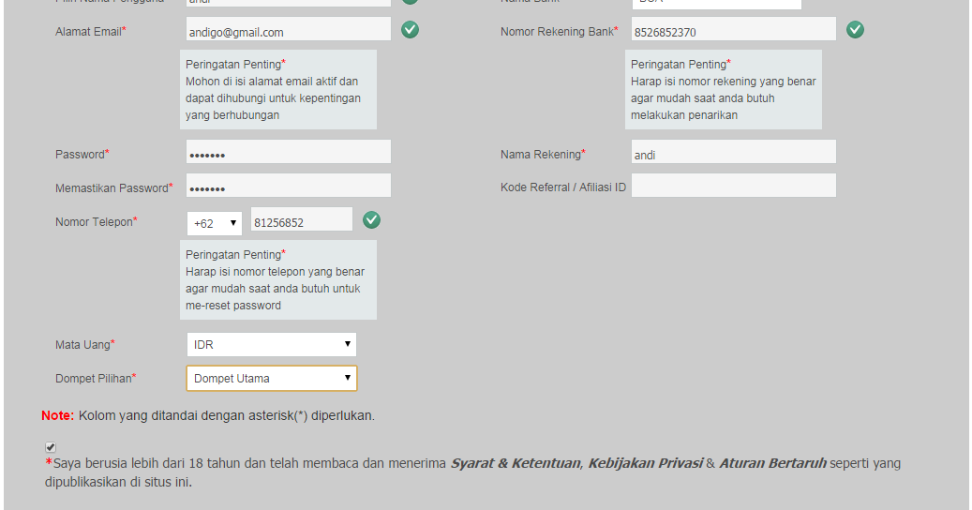Screen dimensions: 972x510
Task: Click the 'Nomor Telepon' label
Action: click(x=95, y=222)
